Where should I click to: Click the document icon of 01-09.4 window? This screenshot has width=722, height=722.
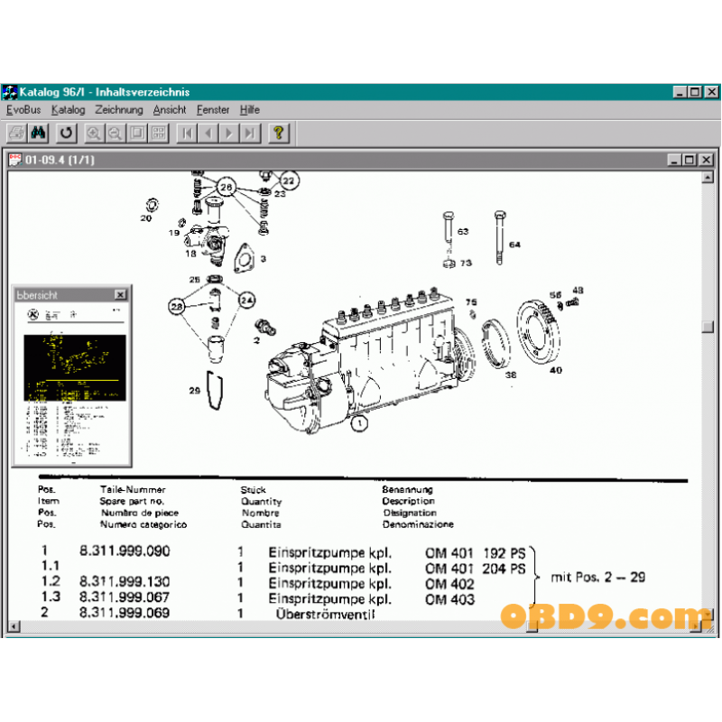tap(15, 160)
